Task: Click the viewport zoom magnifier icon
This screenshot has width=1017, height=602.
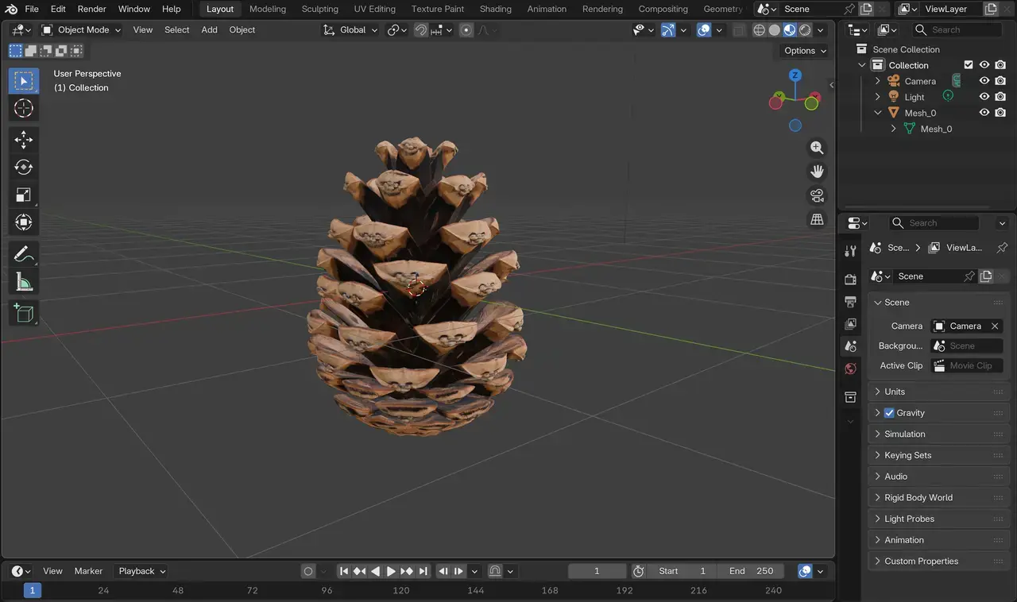Action: (816, 148)
